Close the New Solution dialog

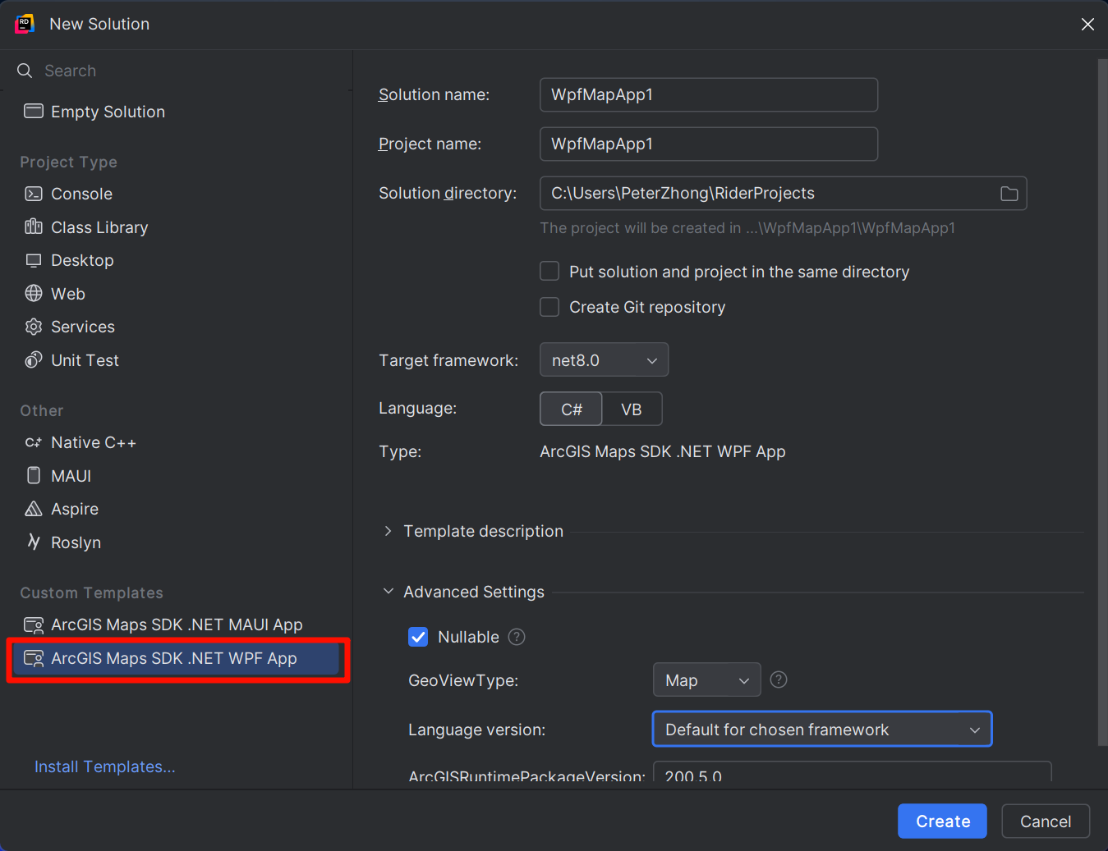pyautogui.click(x=1087, y=25)
